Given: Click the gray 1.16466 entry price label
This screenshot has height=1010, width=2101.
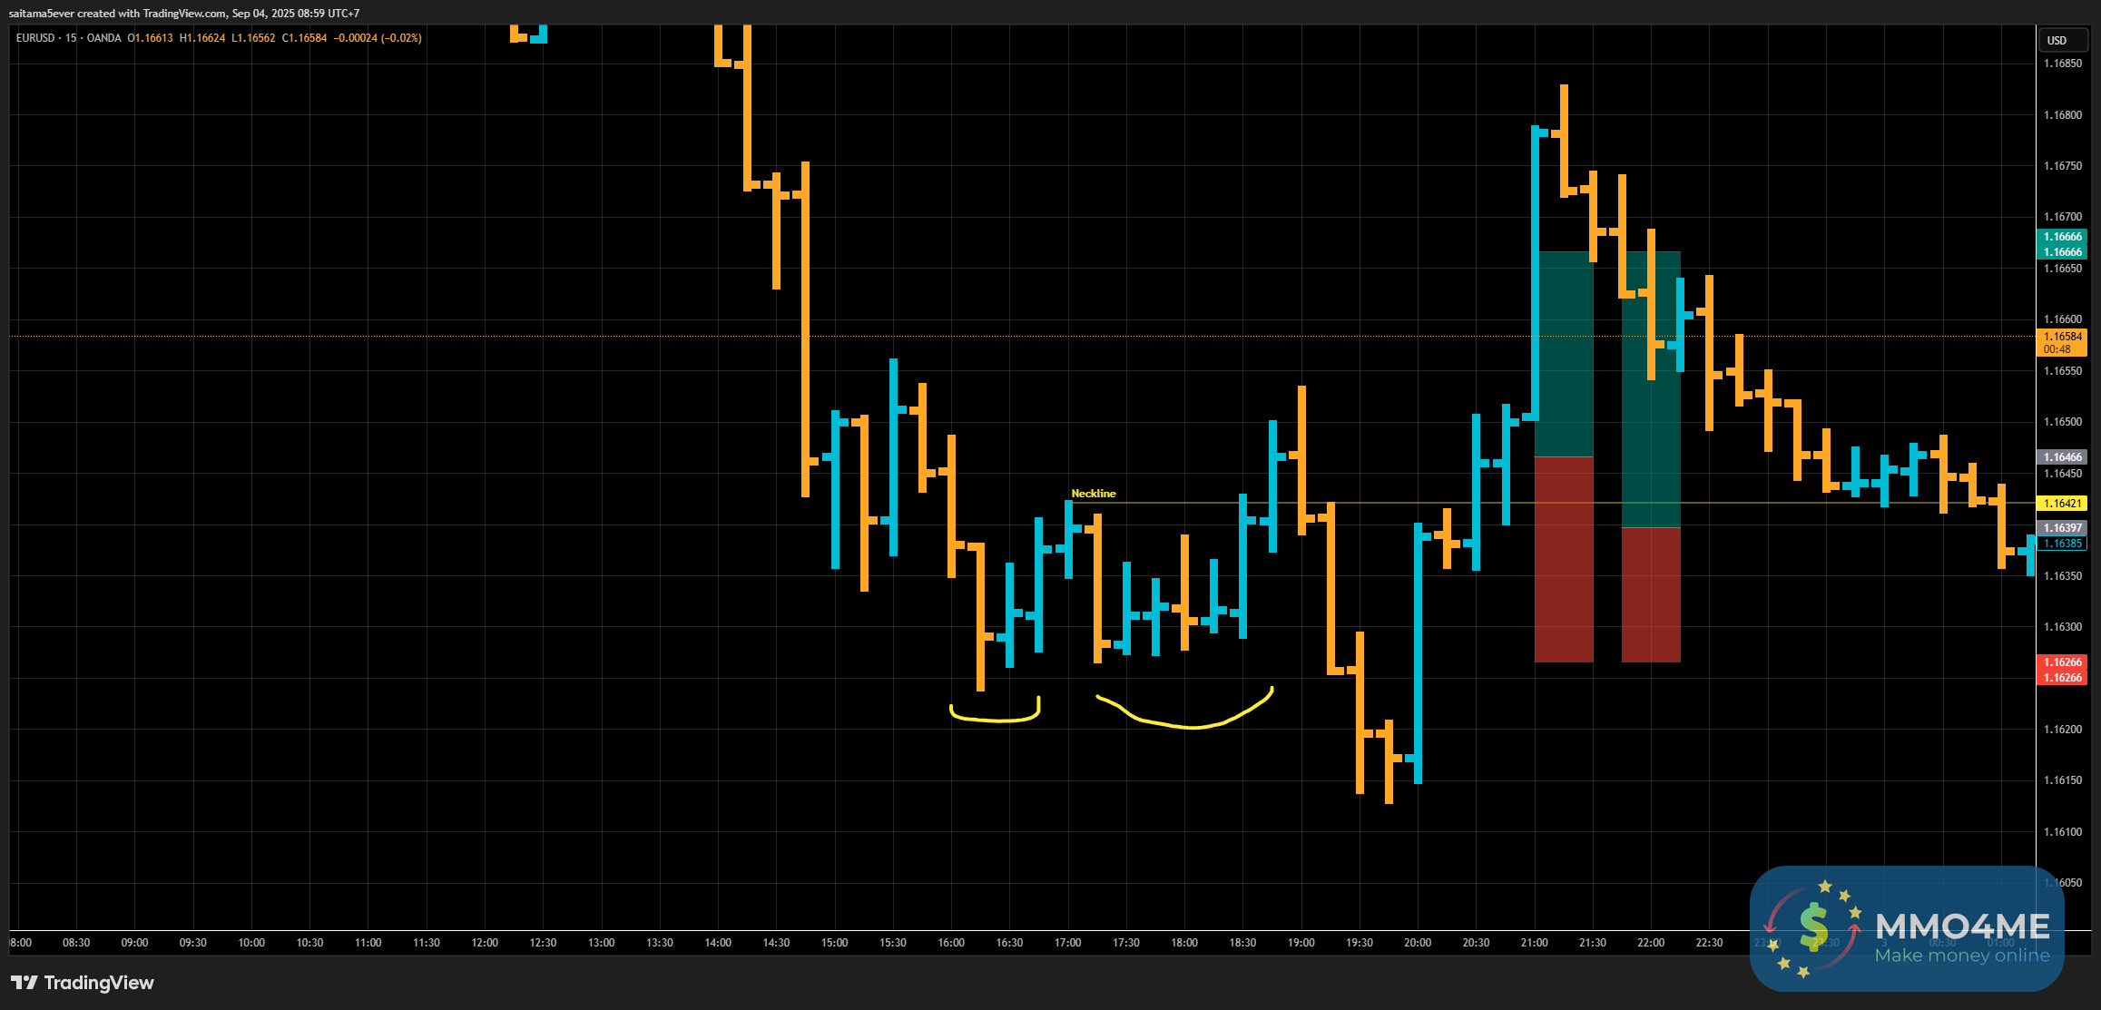Looking at the screenshot, I should coord(2062,457).
